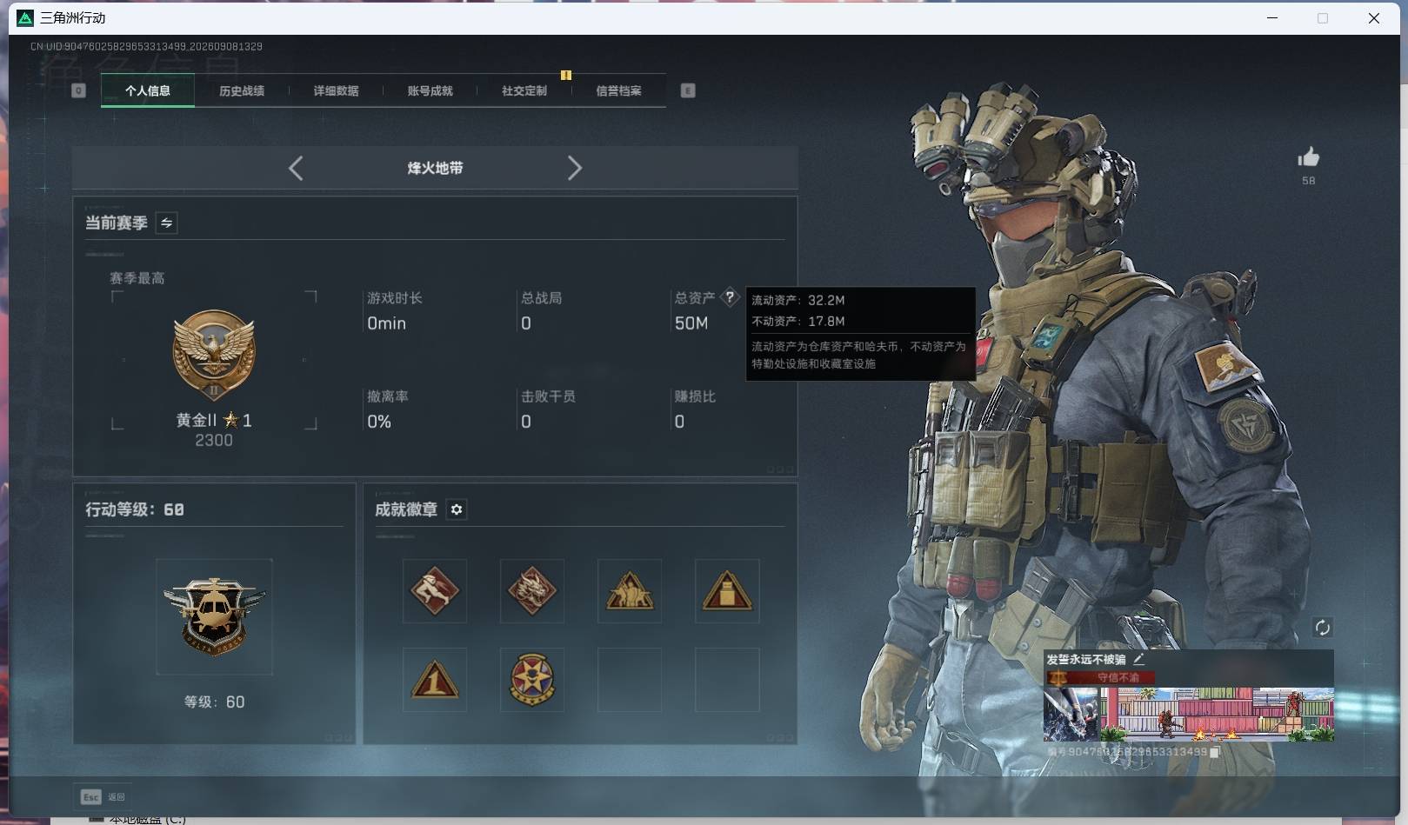
Task: Open the 详细数据 tab
Action: (x=336, y=90)
